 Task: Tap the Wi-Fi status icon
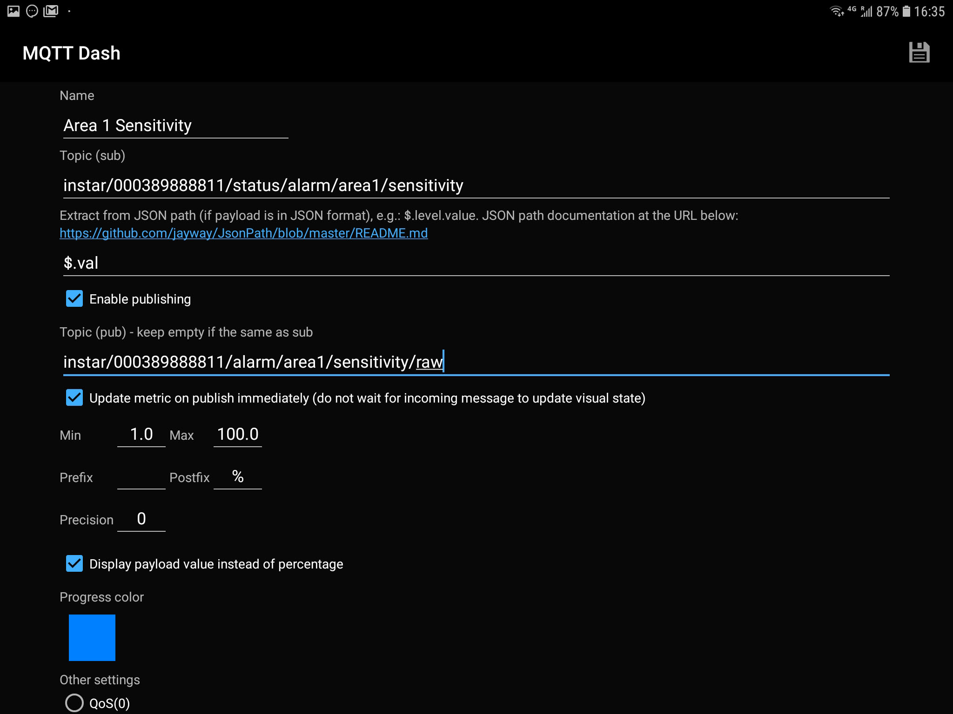tap(837, 11)
